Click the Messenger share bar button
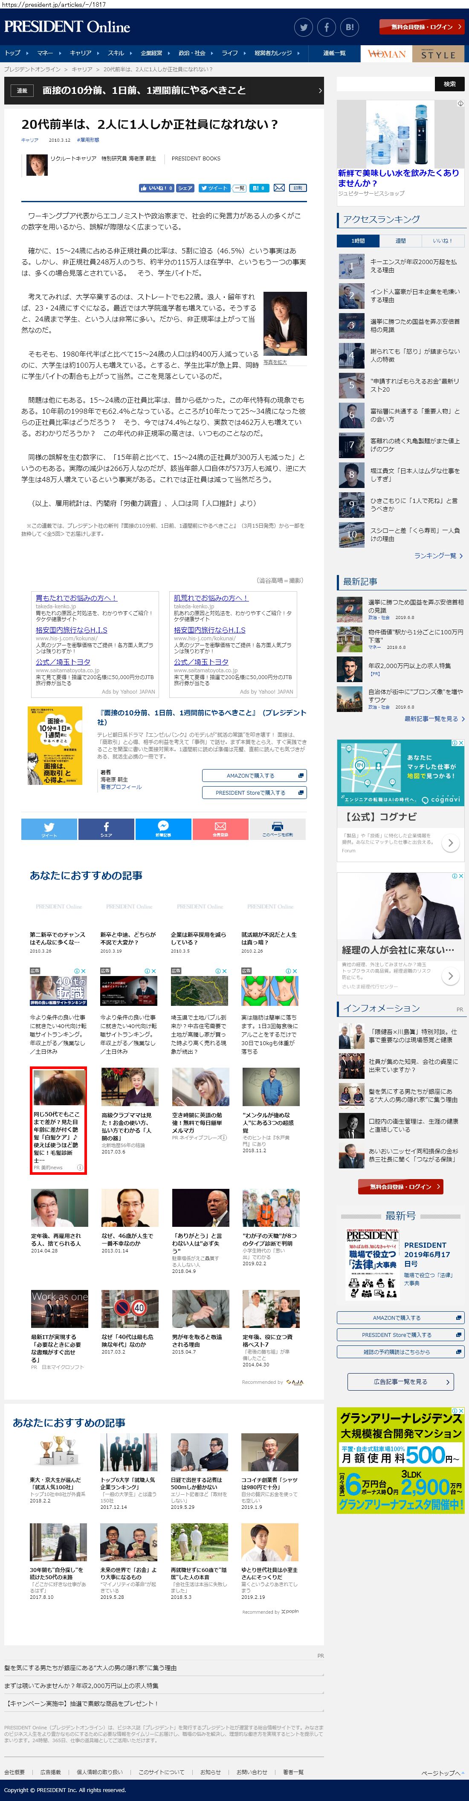Viewport: 469px width, 1801px height. (163, 828)
